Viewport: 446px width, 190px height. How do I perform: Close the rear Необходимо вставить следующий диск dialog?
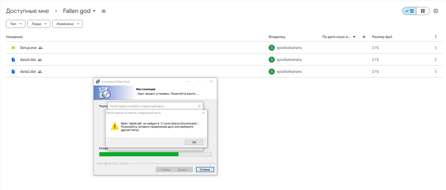(199, 106)
